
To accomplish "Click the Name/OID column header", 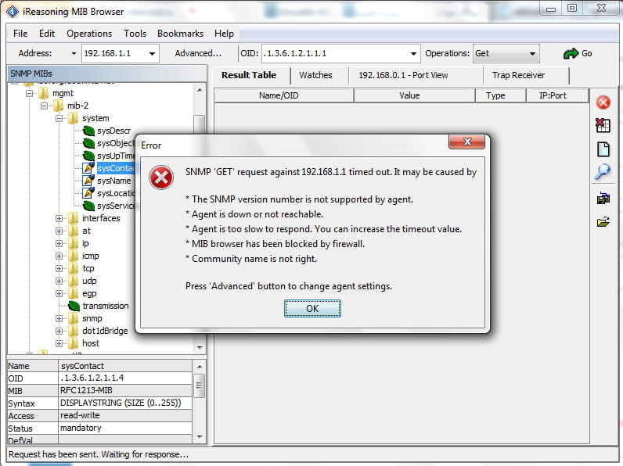I will (283, 95).
